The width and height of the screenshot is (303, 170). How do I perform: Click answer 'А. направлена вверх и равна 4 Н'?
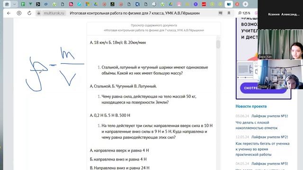pos(119,150)
